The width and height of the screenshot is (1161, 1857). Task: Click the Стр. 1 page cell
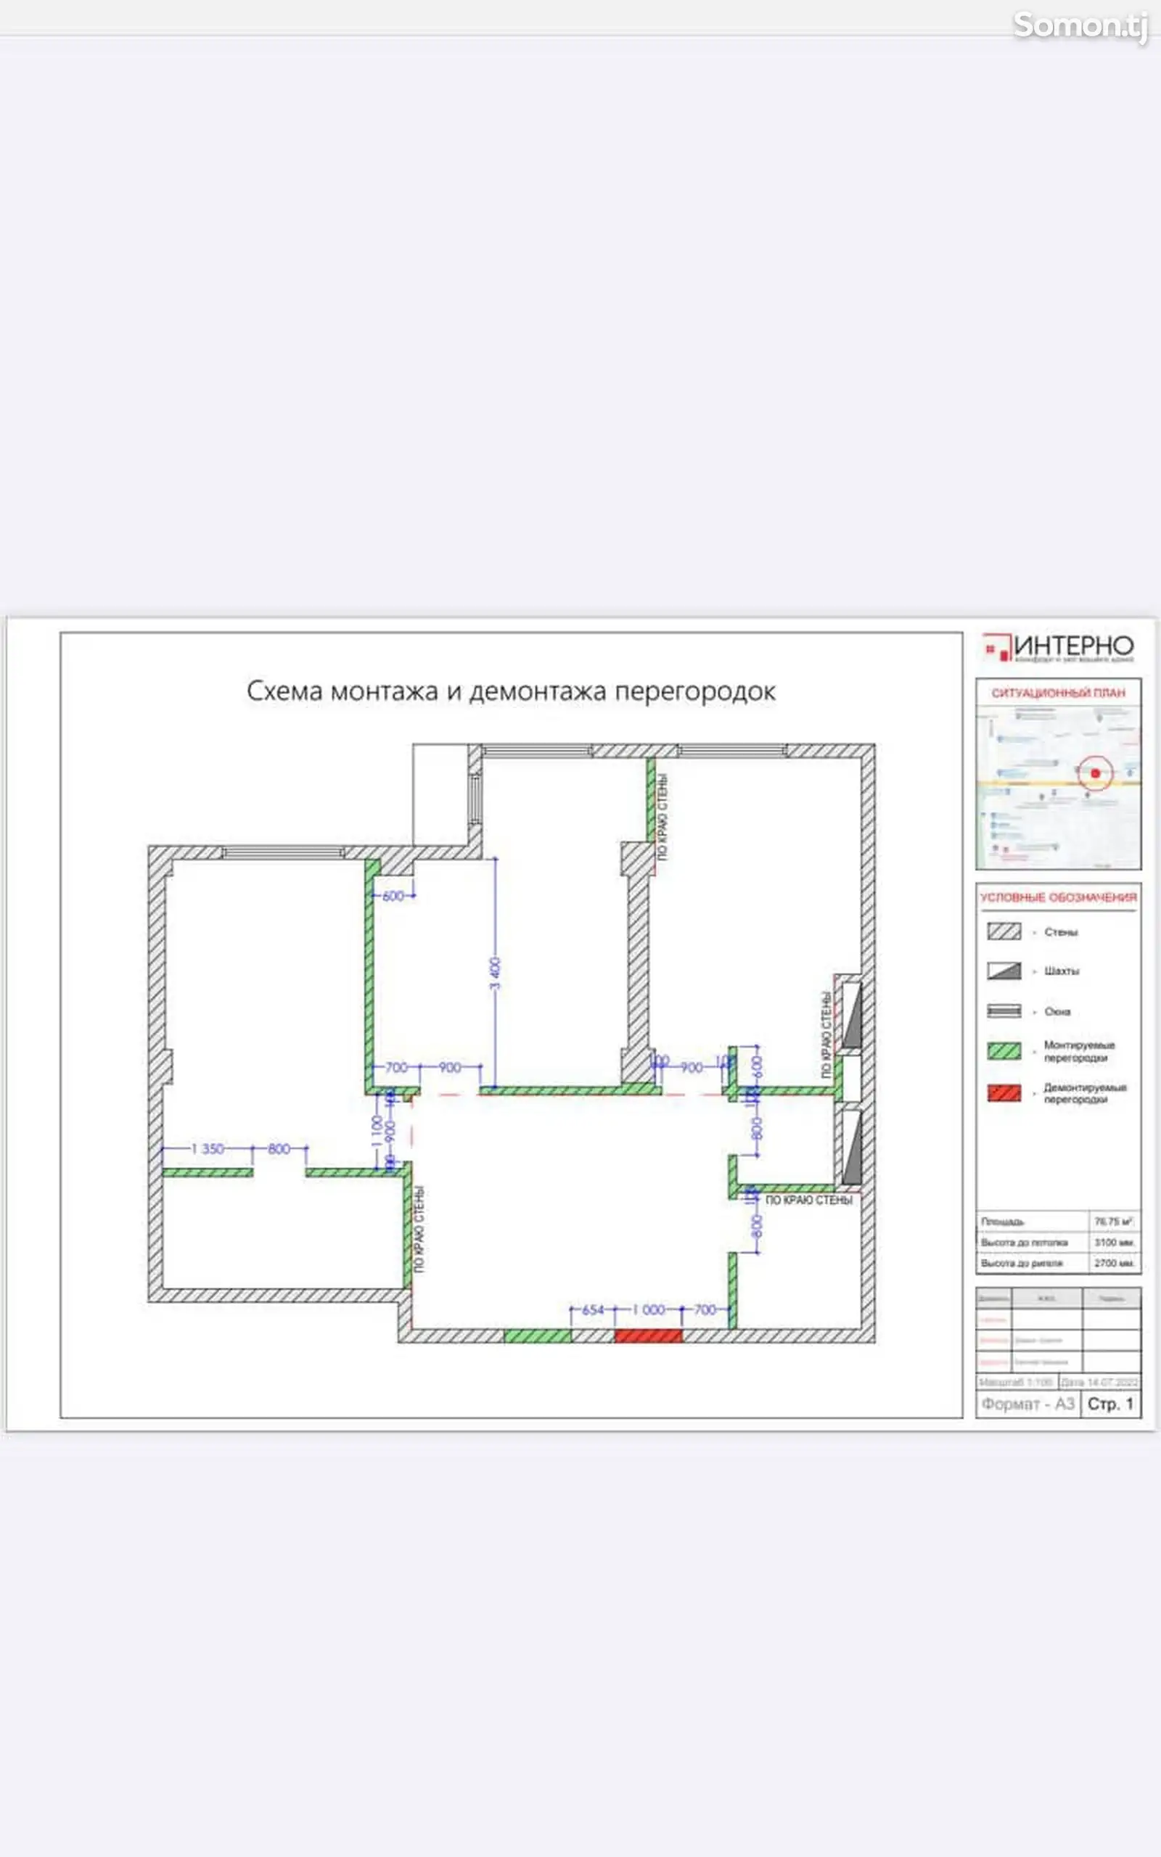(x=1110, y=1404)
